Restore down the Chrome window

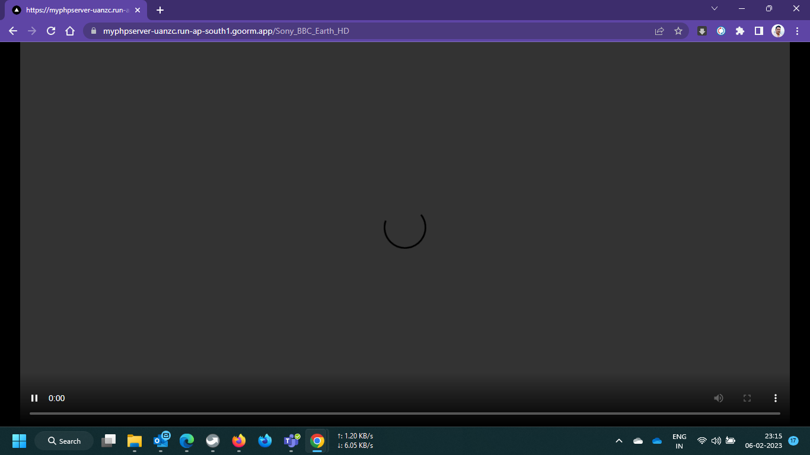pos(769,9)
